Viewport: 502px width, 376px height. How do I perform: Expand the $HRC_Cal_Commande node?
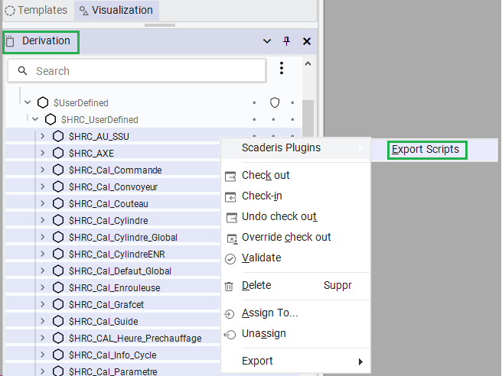pyautogui.click(x=43, y=170)
